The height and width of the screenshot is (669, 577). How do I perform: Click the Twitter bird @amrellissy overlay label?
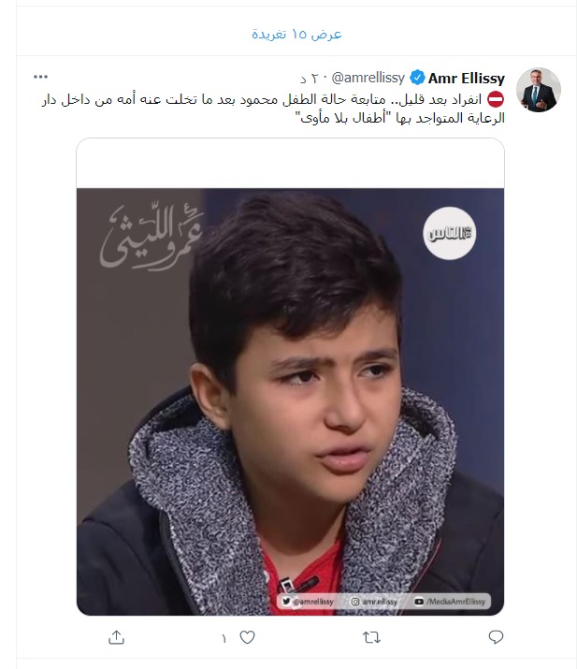pyautogui.click(x=308, y=601)
